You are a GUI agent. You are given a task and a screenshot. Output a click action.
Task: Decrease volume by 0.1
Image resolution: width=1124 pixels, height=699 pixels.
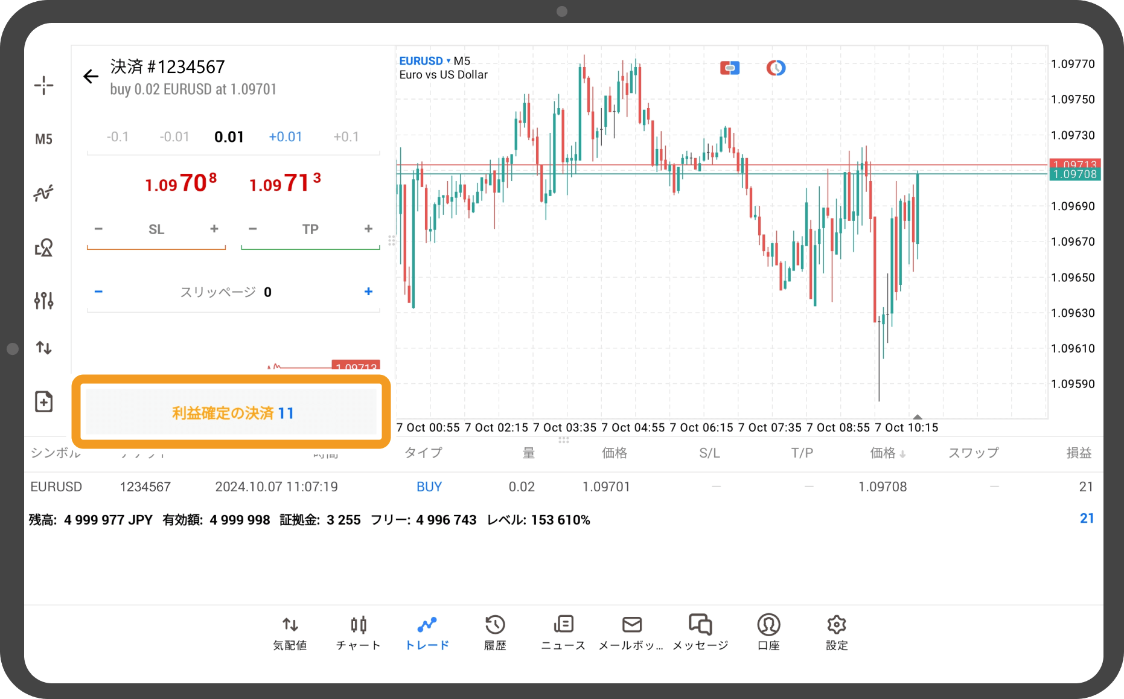[118, 137]
